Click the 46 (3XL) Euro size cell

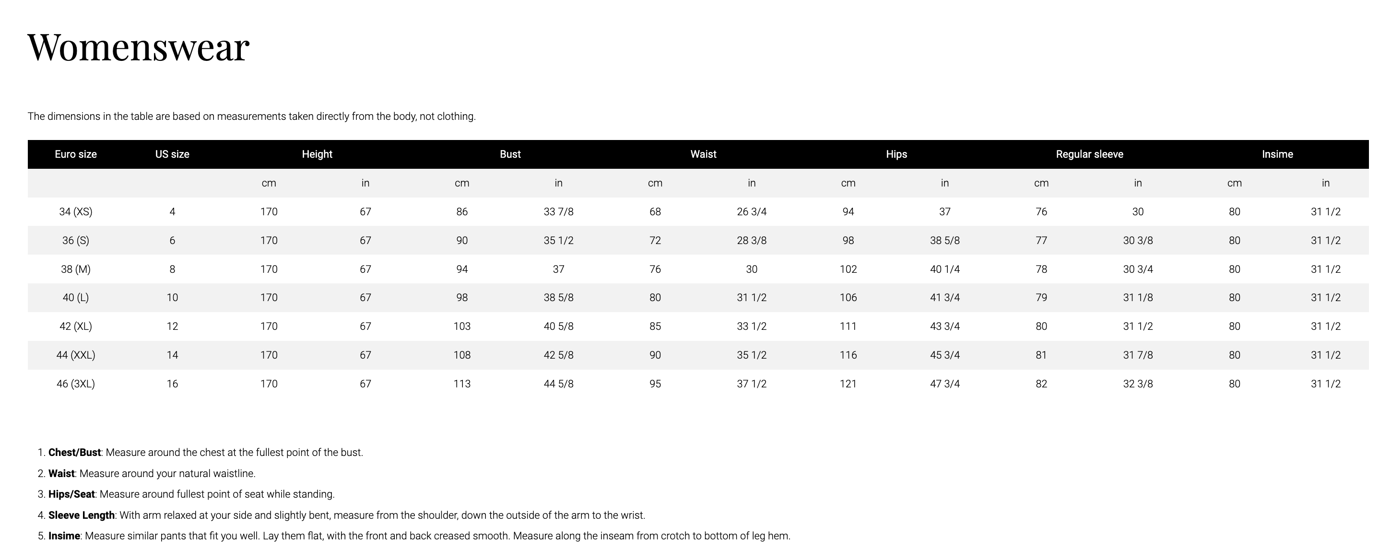pyautogui.click(x=76, y=384)
